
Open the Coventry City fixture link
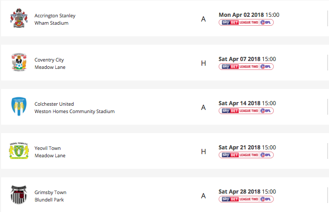click(49, 59)
